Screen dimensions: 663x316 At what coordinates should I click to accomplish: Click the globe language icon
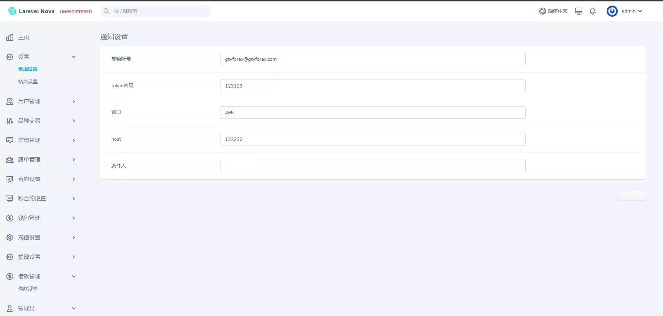(x=542, y=11)
